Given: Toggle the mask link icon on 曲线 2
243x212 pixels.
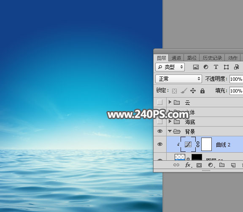Looking at the screenshot, I should (198, 144).
